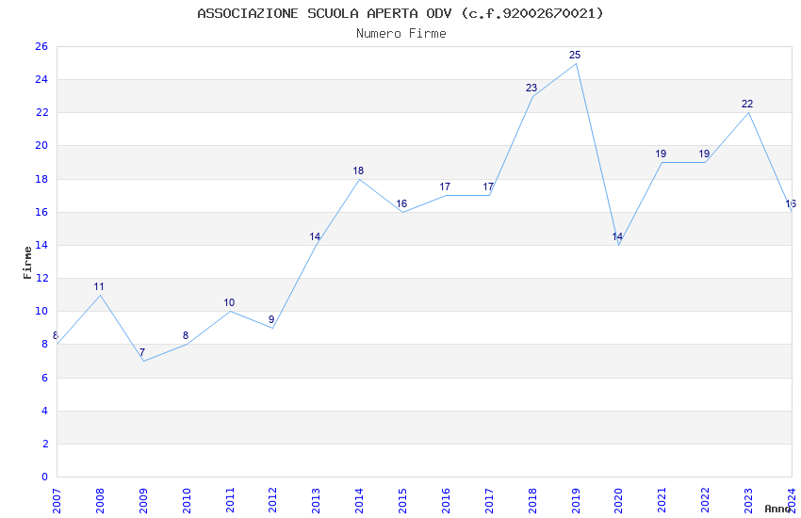The image size is (801, 518).
Task: Select the 2015 year label on x-axis
Action: pyautogui.click(x=402, y=501)
